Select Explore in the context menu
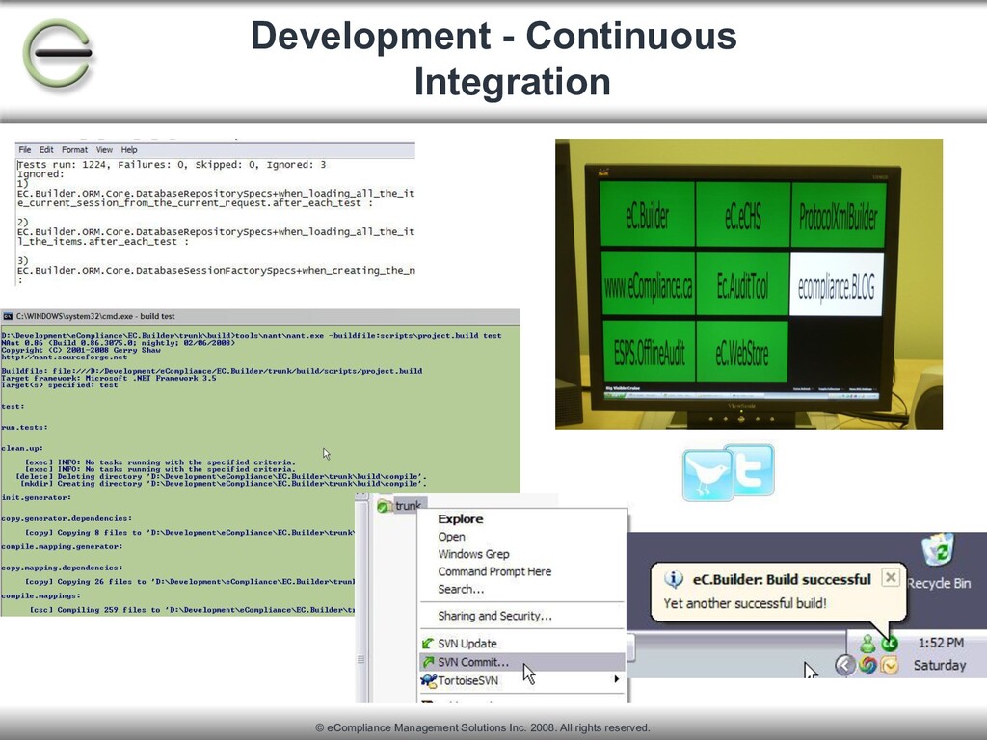 pos(461,519)
